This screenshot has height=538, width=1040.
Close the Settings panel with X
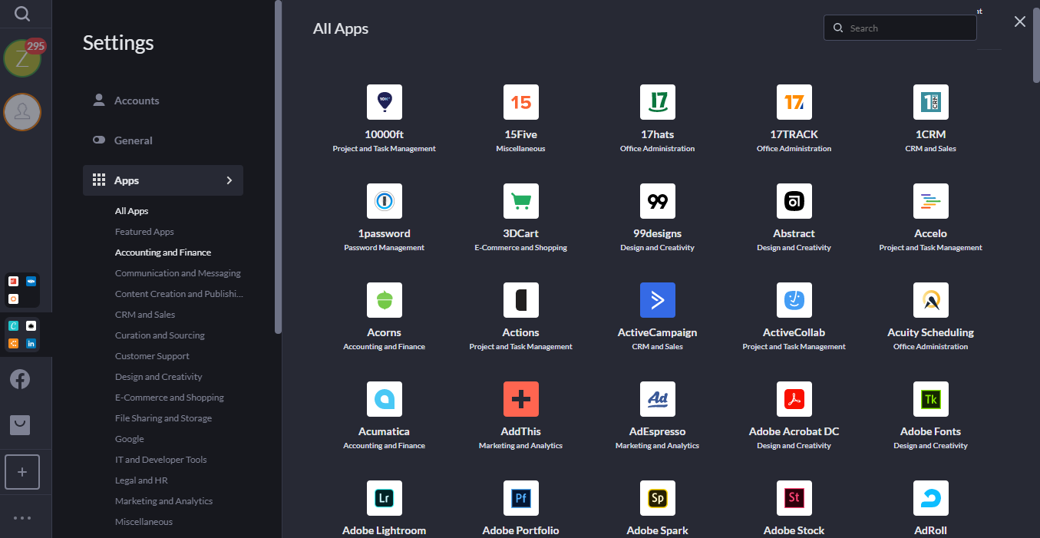click(x=1020, y=21)
